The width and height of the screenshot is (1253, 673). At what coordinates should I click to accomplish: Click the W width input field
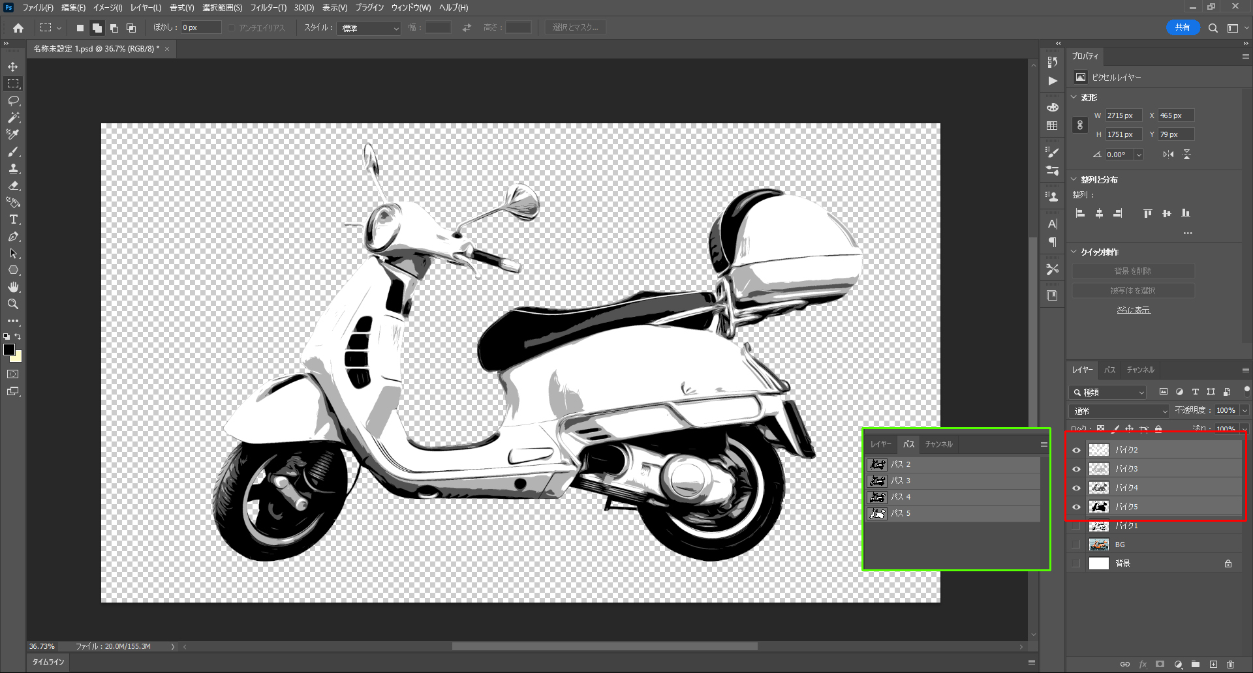point(1122,115)
